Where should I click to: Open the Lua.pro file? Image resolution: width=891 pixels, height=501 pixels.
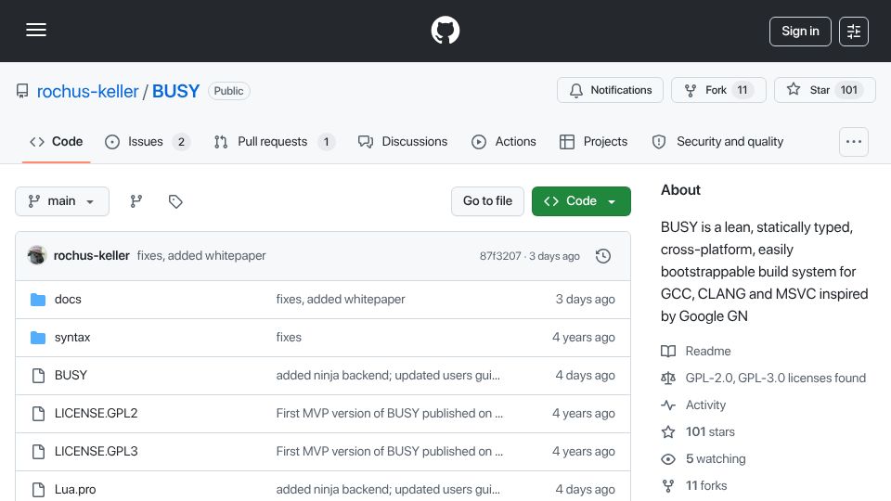(75, 490)
